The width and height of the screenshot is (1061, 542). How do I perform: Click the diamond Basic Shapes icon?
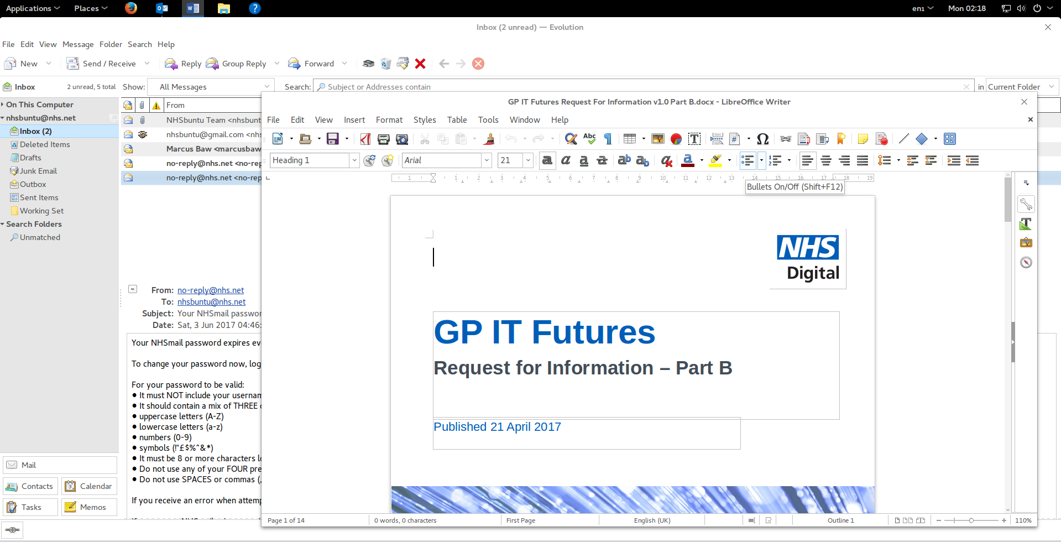click(x=922, y=139)
